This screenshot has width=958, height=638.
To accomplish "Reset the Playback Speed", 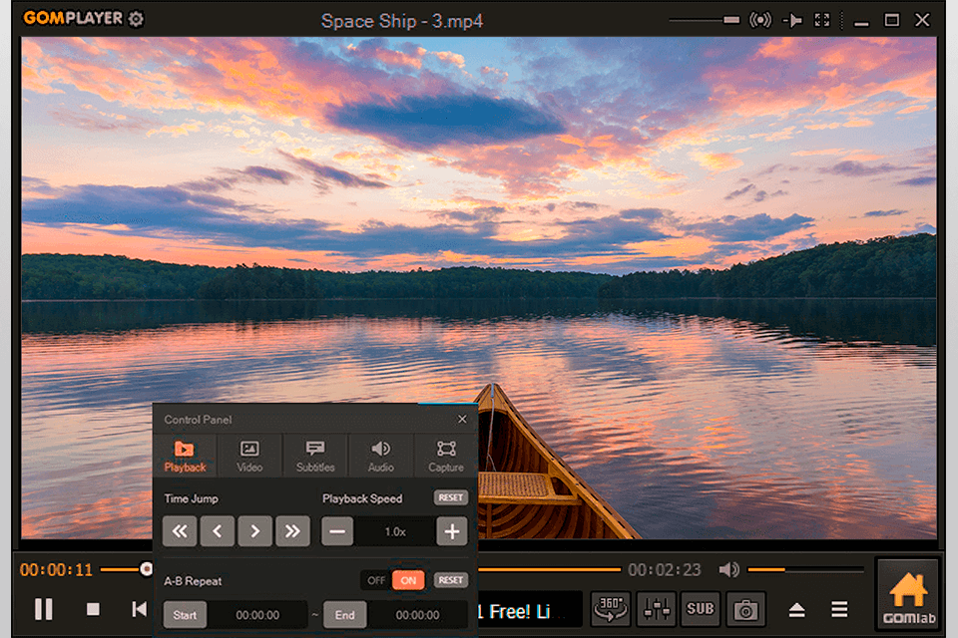I will (451, 497).
